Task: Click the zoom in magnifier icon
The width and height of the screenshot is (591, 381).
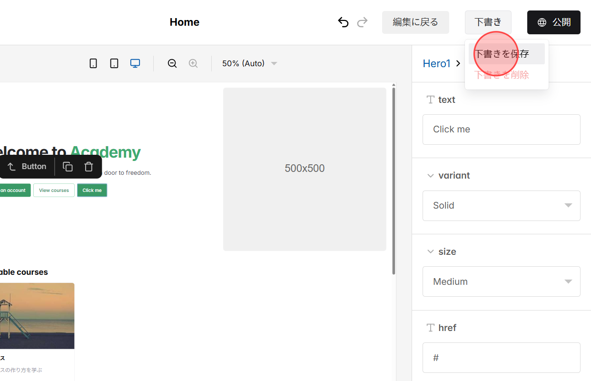Action: (x=193, y=63)
